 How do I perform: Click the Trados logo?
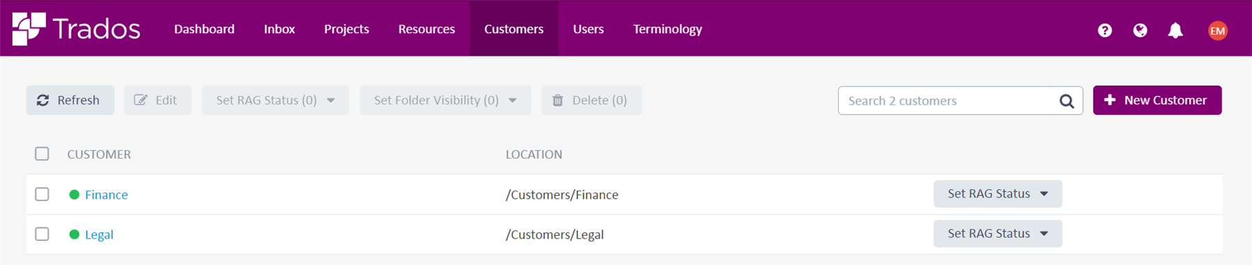(77, 29)
